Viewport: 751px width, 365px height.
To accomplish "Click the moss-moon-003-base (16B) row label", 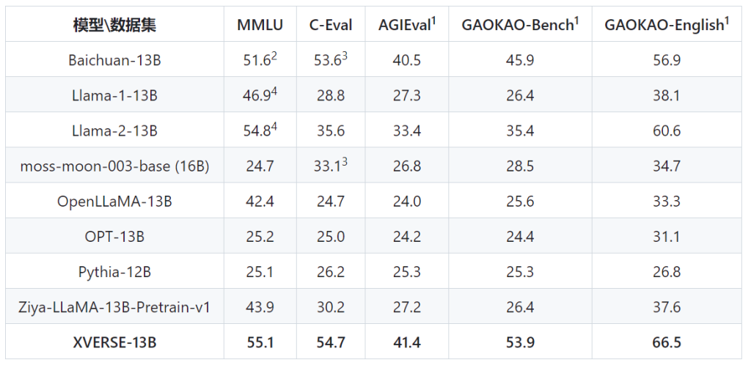I will click(114, 166).
